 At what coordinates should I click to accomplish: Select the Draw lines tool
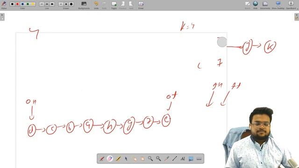click(174, 159)
